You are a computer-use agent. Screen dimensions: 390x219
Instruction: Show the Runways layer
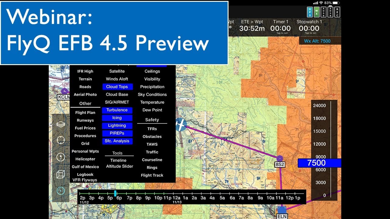pos(85,120)
